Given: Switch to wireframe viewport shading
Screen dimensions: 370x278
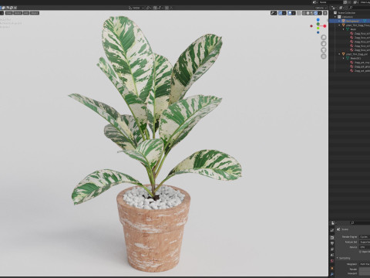Looking at the screenshot, I should 304,13.
